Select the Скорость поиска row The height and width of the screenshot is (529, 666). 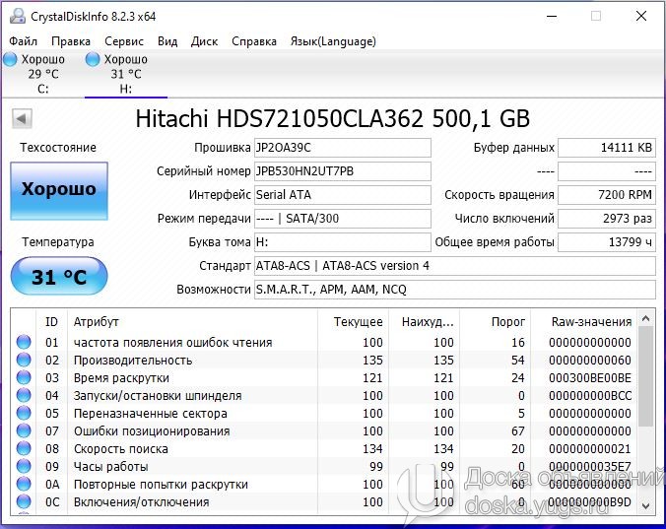tap(324, 449)
